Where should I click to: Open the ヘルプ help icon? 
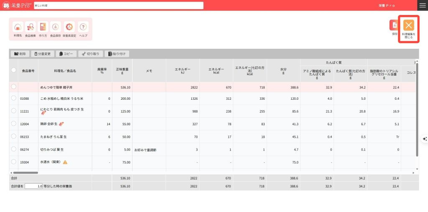83,27
